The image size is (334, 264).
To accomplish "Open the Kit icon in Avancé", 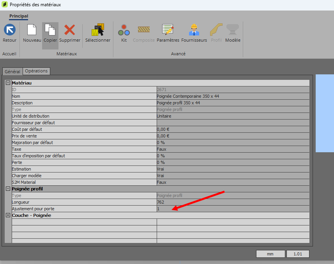I will tap(124, 30).
